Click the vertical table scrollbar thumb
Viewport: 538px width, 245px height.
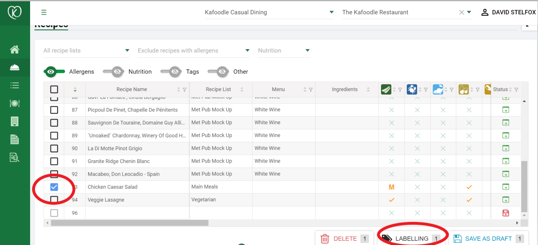click(524, 186)
